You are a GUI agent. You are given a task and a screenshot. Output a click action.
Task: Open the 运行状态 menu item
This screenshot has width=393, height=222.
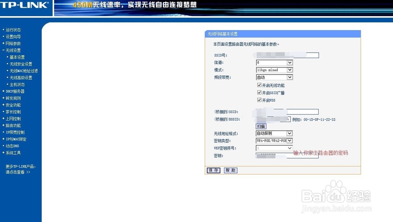point(13,30)
